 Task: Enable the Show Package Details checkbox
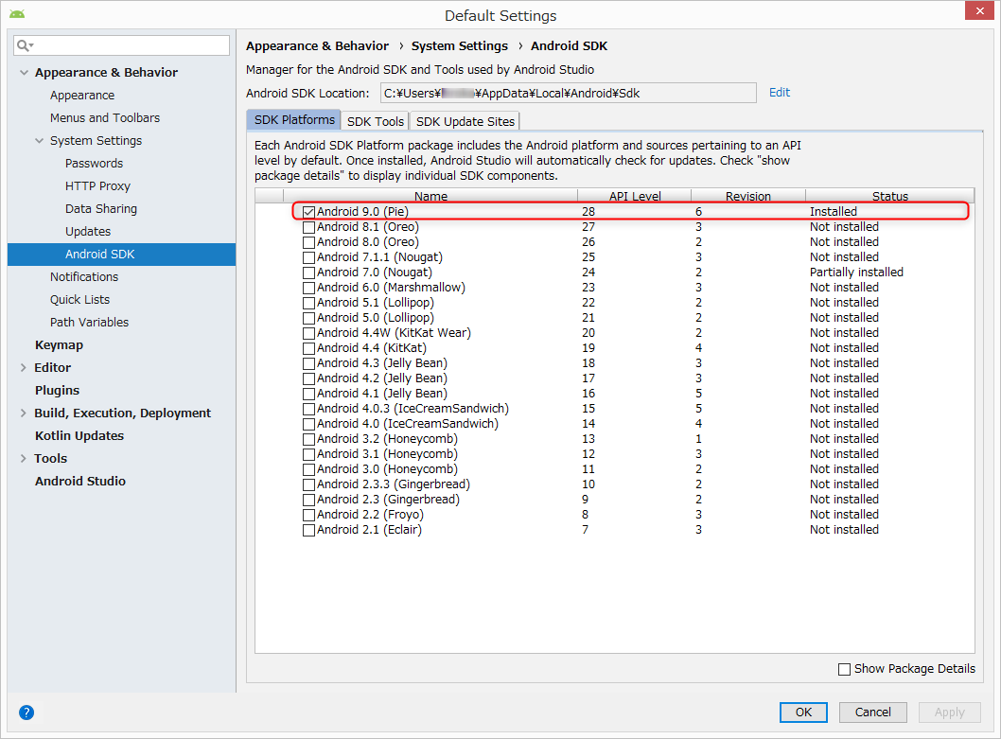pyautogui.click(x=844, y=669)
